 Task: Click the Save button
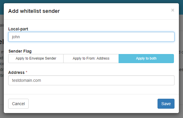pyautogui.click(x=166, y=104)
